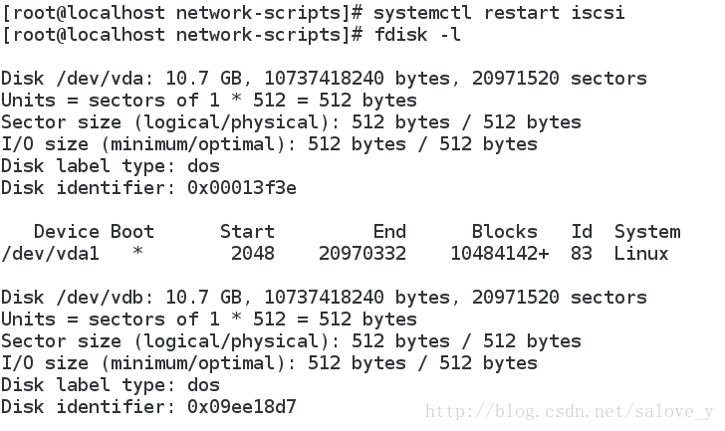
Task: Click the blog.csdn.net watermark URL
Action: click(570, 412)
